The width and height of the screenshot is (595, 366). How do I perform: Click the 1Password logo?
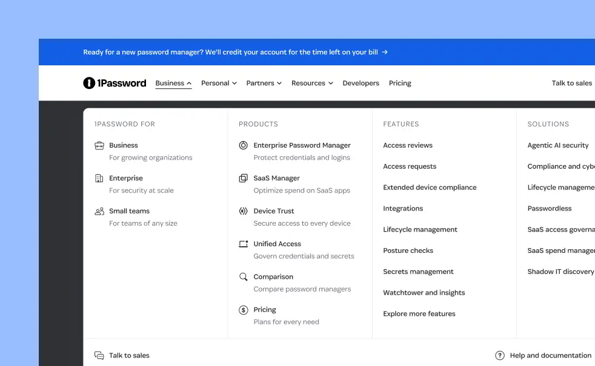[115, 83]
